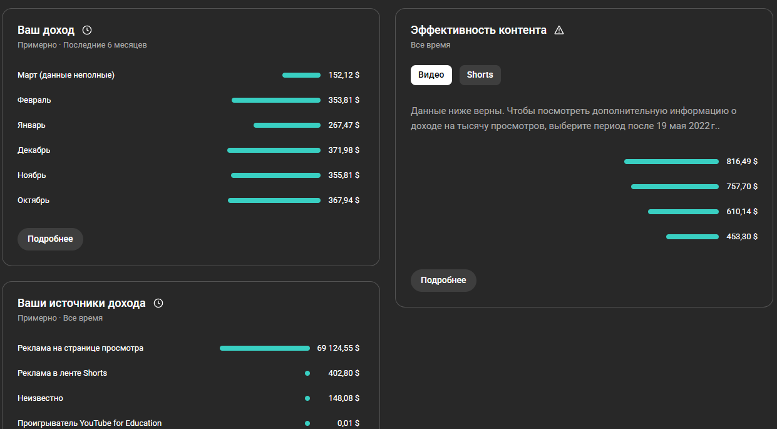Click the 453,30 $ content bar
777x429 pixels.
[692, 237]
